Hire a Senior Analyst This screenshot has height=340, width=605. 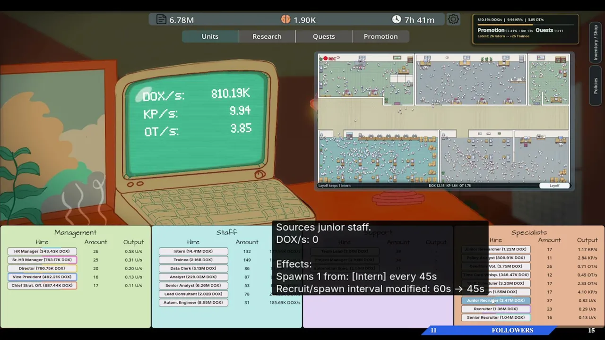[193, 285]
